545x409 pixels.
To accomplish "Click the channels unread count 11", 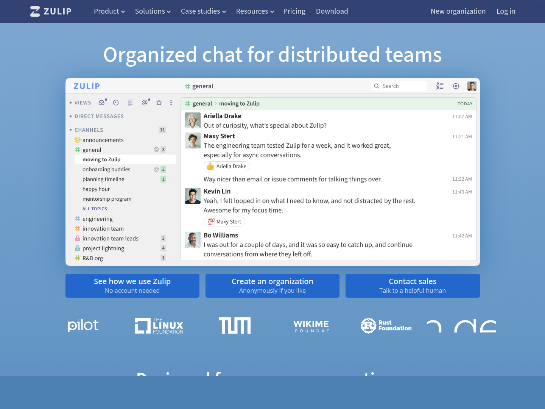I will tap(162, 130).
